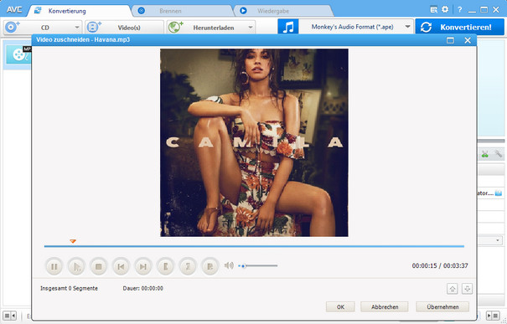
Task: Open the help question mark icon
Action: click(x=459, y=10)
